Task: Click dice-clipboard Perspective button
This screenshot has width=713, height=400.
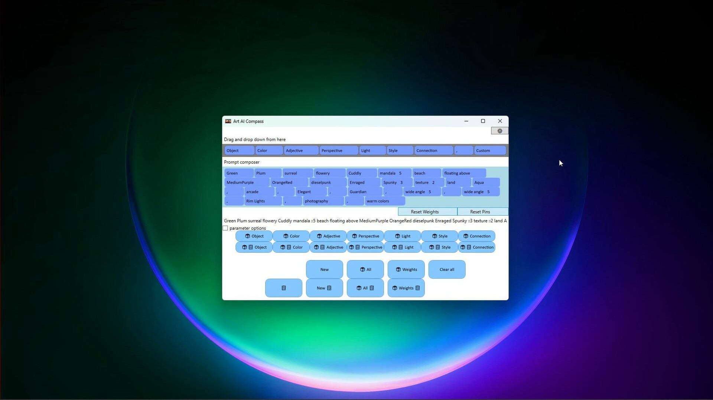Action: point(365,247)
